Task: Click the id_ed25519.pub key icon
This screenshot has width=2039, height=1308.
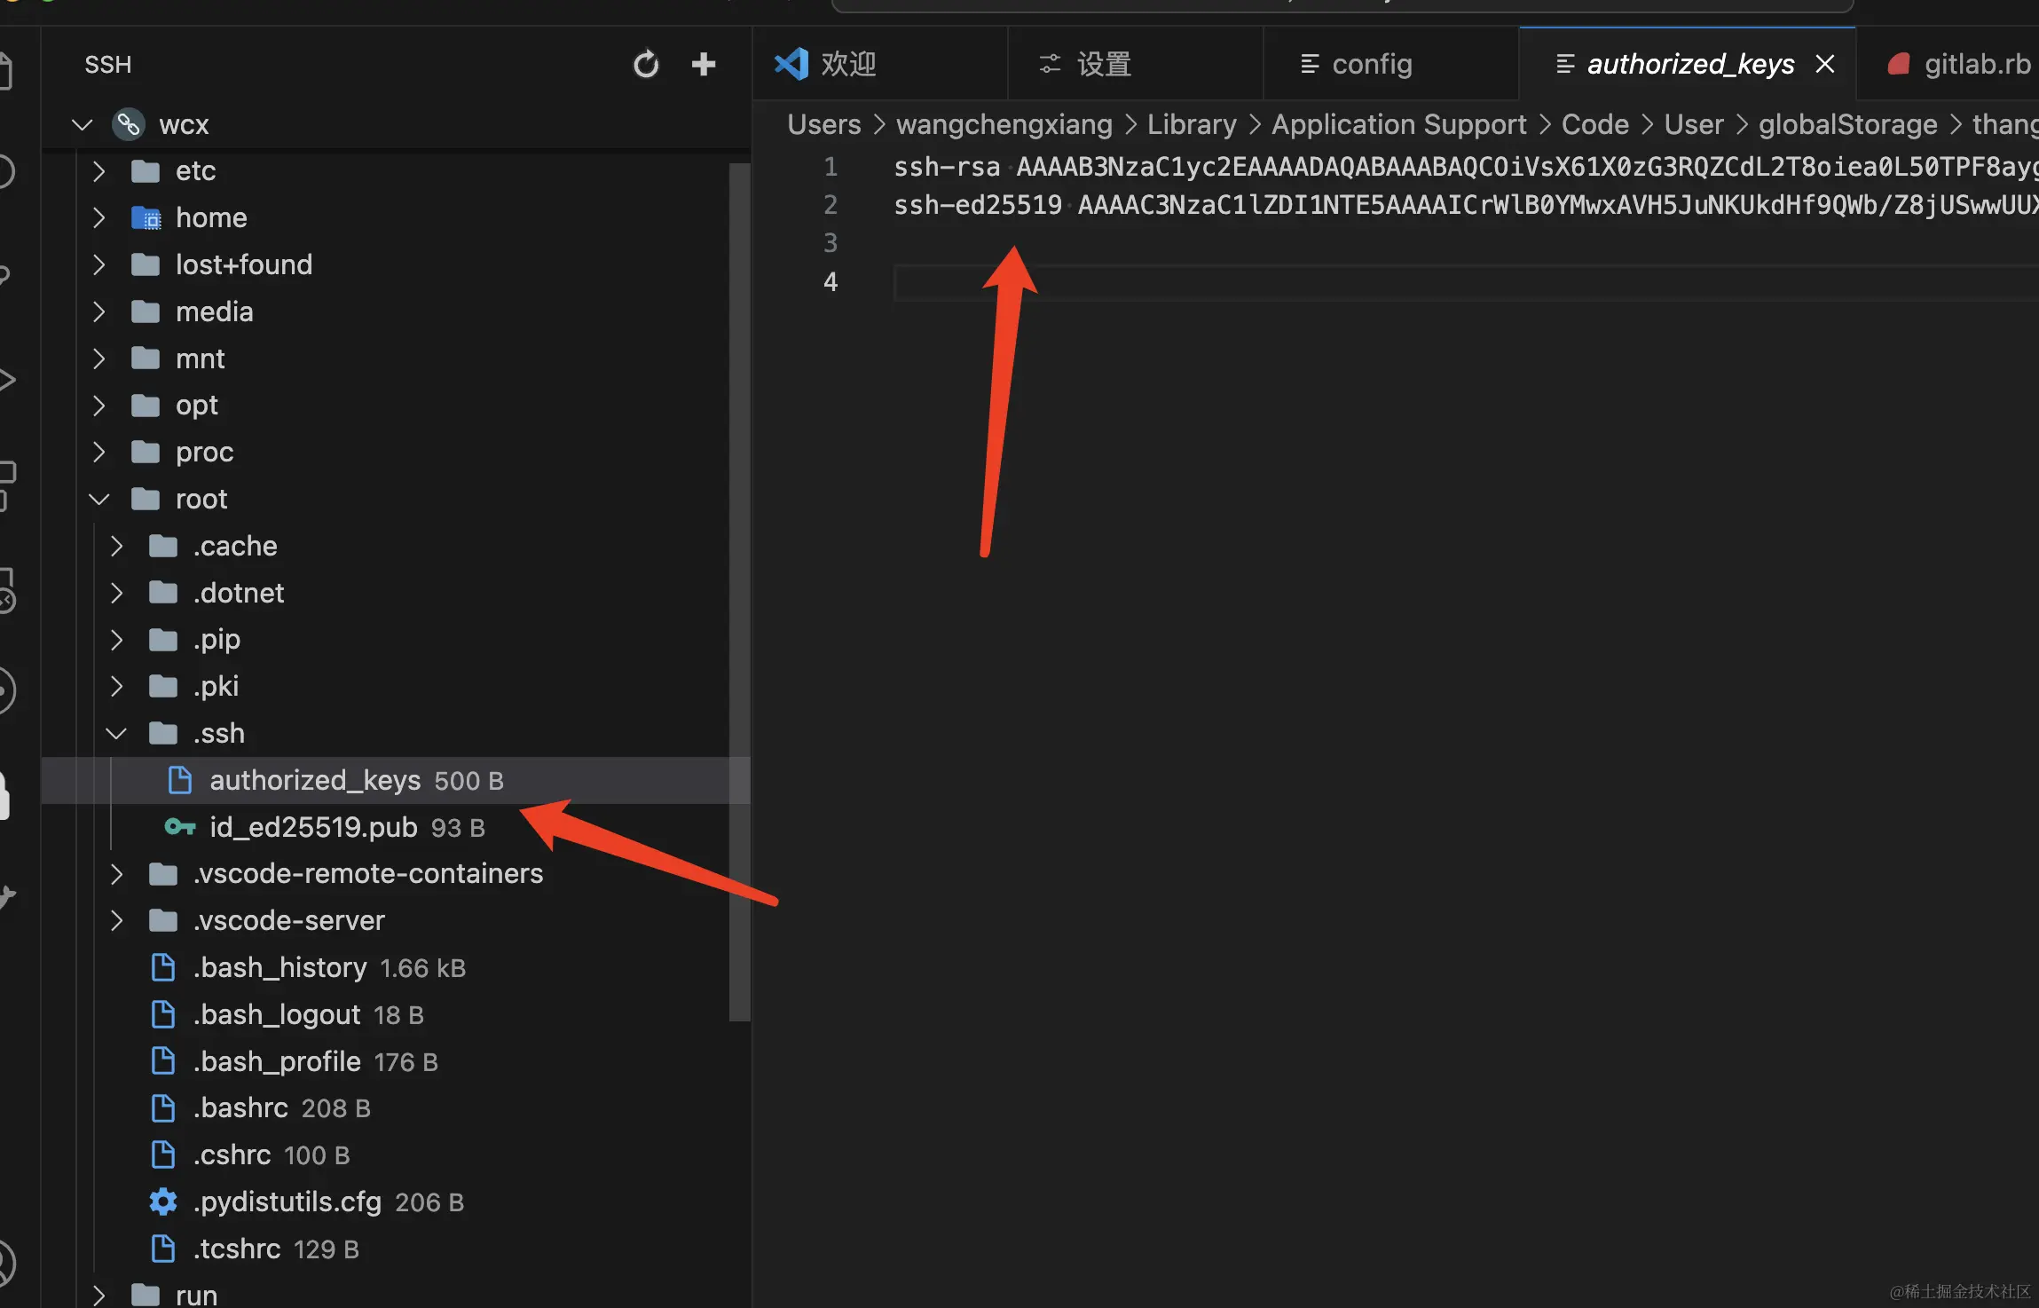Action: click(180, 827)
